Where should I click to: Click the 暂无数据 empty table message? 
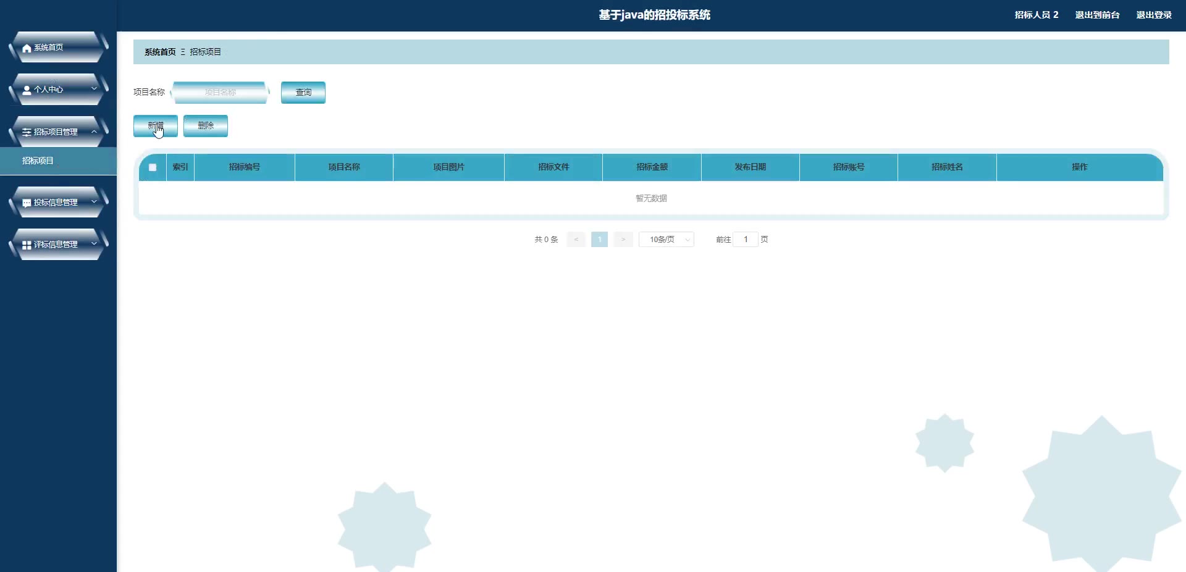(651, 198)
